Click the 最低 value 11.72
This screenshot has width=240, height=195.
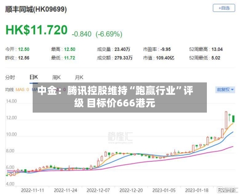pyautogui.click(x=70, y=58)
